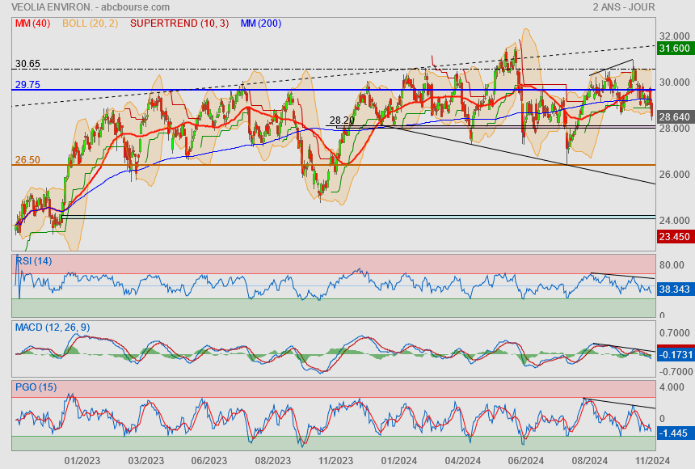Click the 04/2024 date axis label
The height and width of the screenshot is (469, 695).
click(x=463, y=461)
